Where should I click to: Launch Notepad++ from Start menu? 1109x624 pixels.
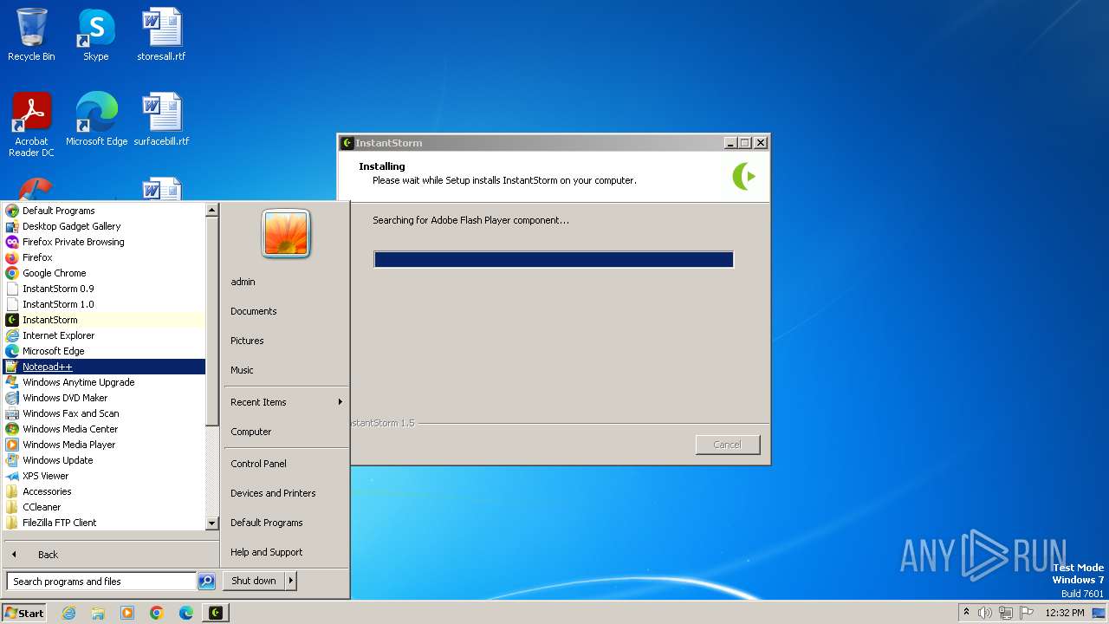coord(104,367)
